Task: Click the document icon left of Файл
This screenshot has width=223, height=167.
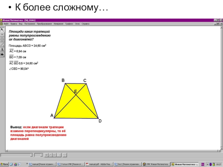Action: (x=2, y=24)
